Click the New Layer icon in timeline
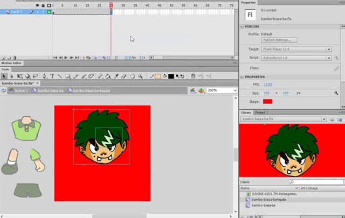The width and height of the screenshot is (345, 218). tap(4, 58)
